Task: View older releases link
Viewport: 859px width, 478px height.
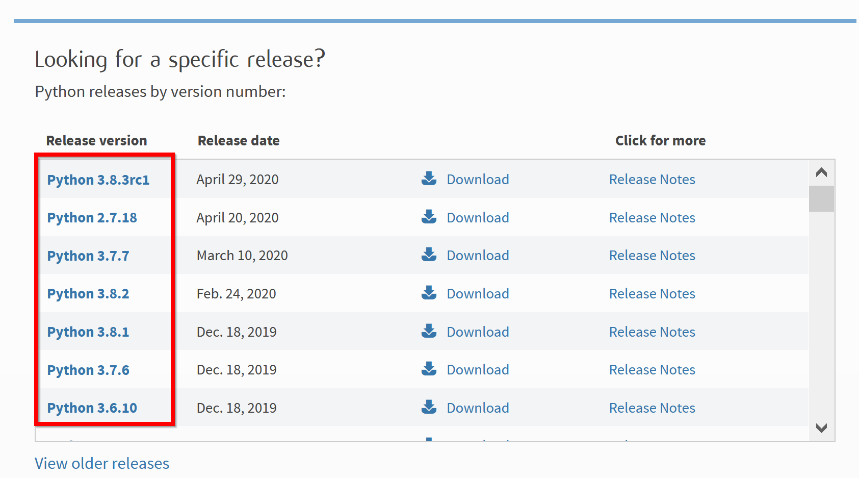Action: click(102, 463)
